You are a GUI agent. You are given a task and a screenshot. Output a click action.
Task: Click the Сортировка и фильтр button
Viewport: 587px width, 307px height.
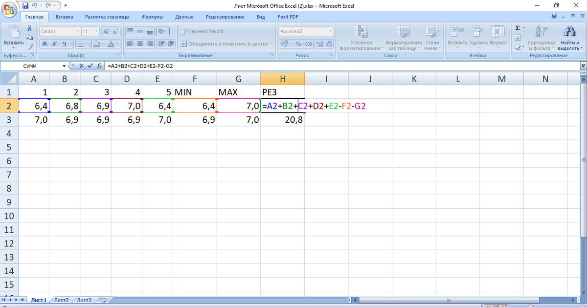[x=541, y=38]
